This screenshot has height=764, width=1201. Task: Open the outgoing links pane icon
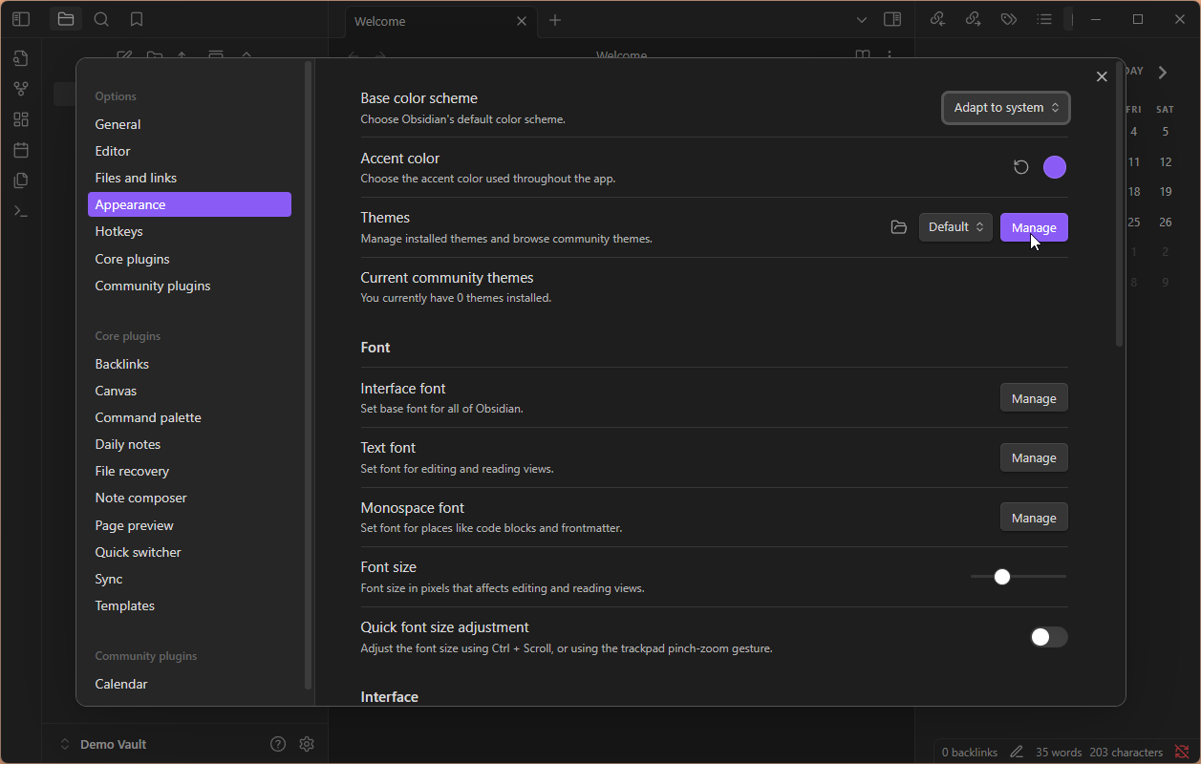pos(973,19)
